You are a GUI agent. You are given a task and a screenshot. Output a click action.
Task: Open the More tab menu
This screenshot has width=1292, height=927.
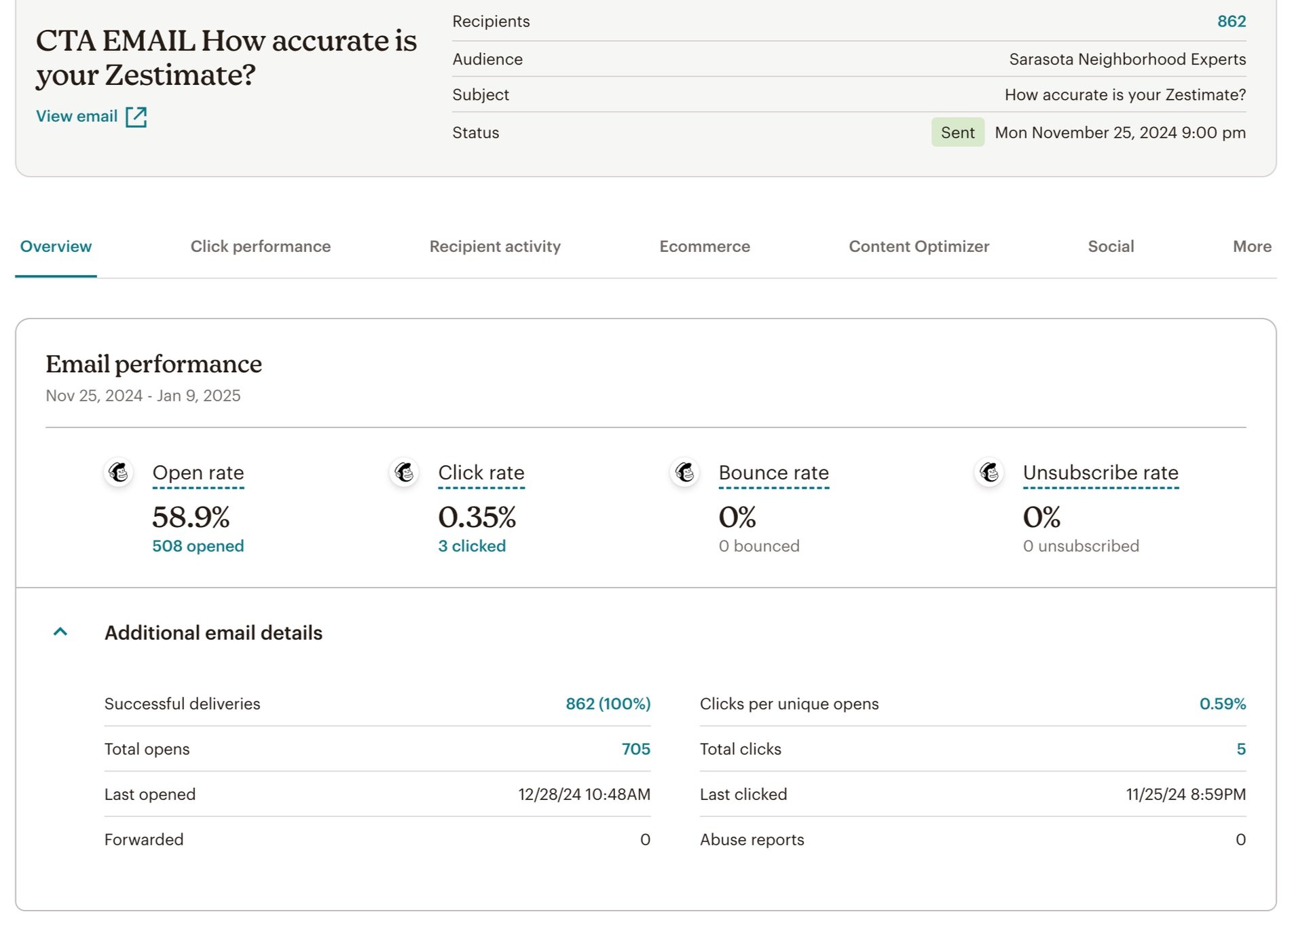coord(1252,247)
